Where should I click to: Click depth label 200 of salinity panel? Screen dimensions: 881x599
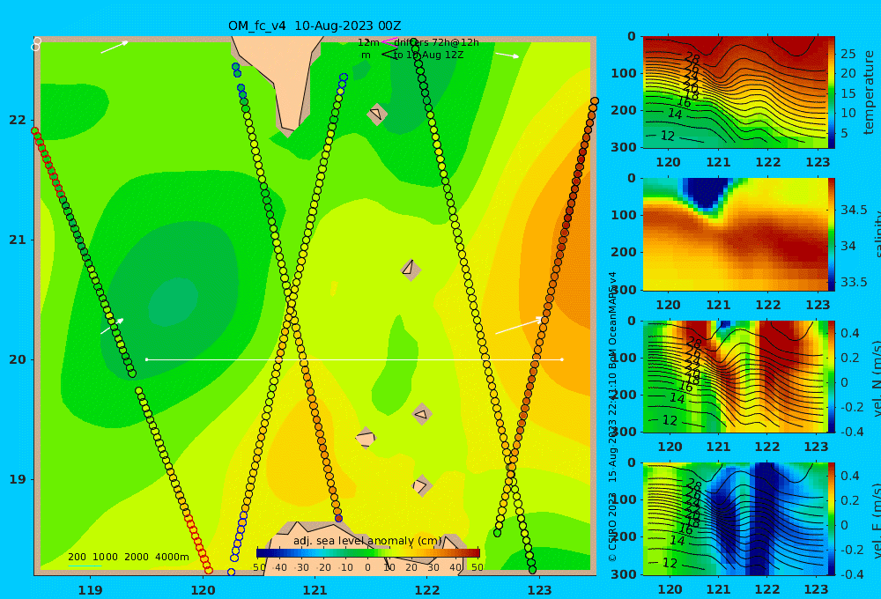point(625,252)
